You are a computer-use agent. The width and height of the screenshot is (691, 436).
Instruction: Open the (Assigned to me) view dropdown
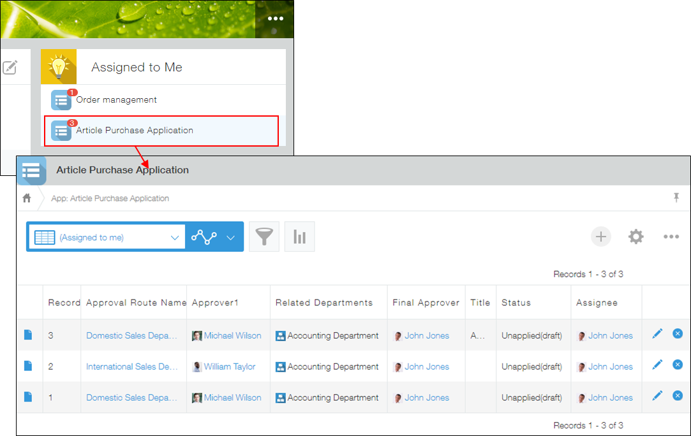point(106,236)
